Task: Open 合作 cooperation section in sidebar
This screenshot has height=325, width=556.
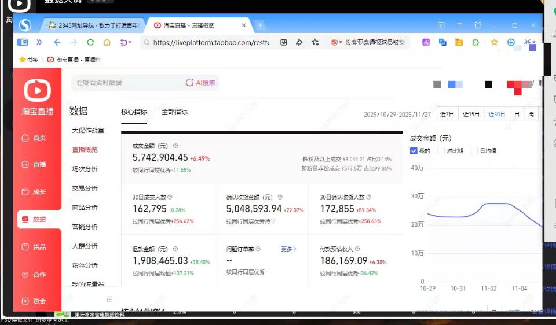Action: tap(34, 275)
